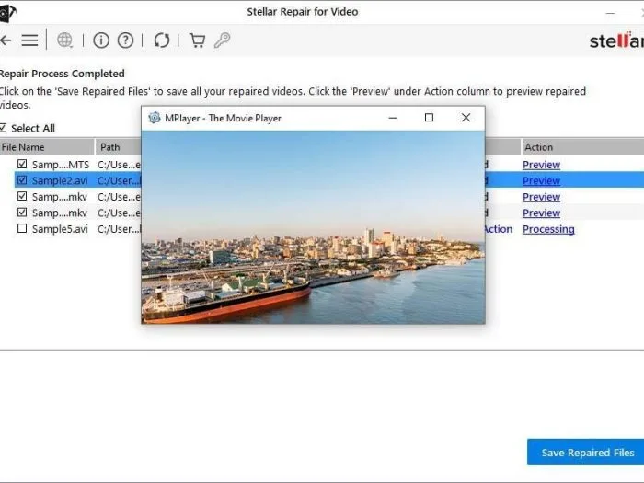Viewport: 644px width, 483px height.
Task: Click the Path column header
Action: 119,147
